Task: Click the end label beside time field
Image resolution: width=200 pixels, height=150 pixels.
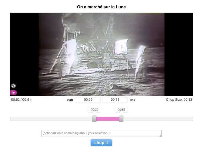Action: pos(133,100)
